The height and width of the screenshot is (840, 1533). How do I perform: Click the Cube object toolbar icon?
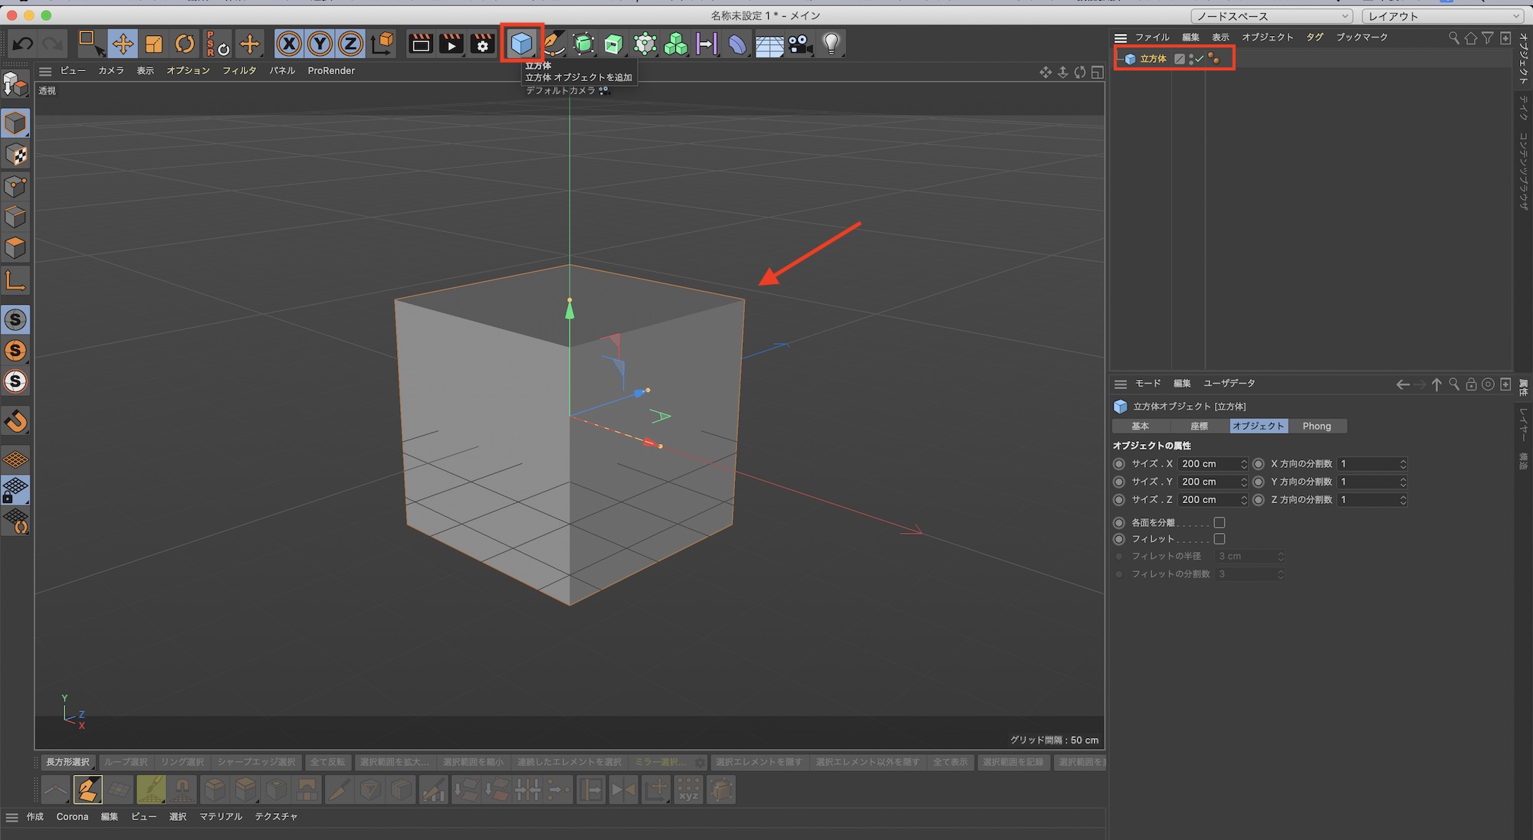click(x=521, y=43)
